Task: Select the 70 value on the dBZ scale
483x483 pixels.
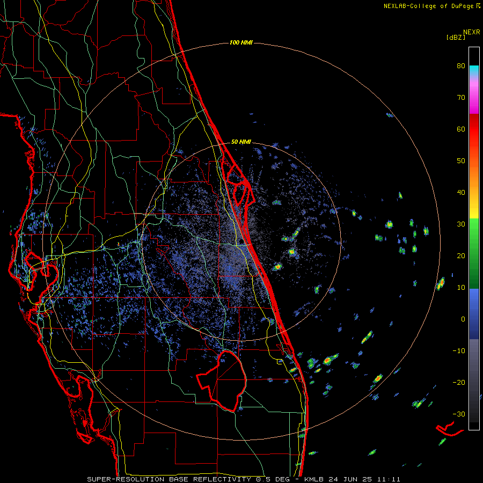Action: [461, 97]
